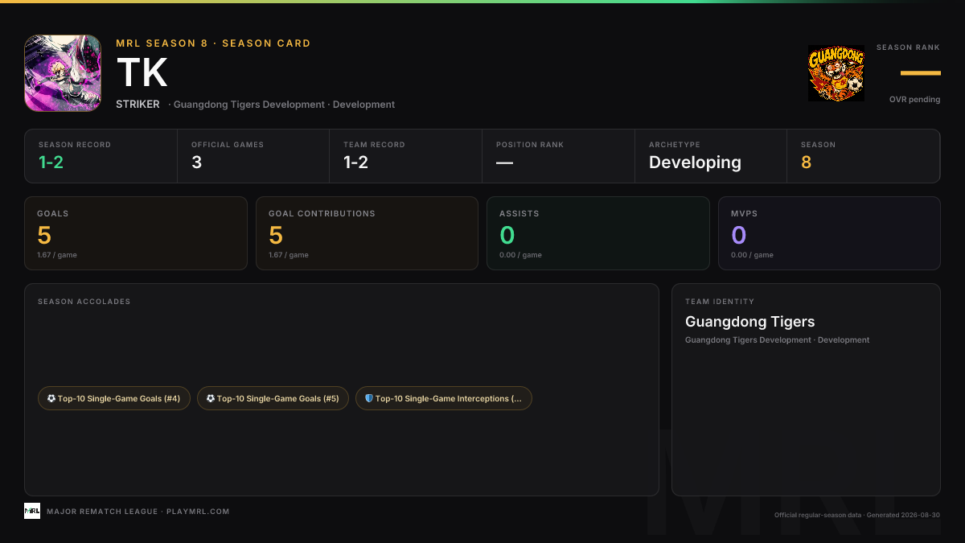This screenshot has width=965, height=543.
Task: Click the MRL Season 8 · Season Card heading
Action: [x=213, y=43]
